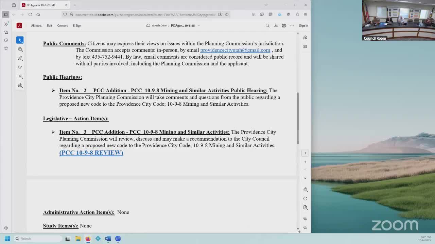435x244 pixels.
Task: Download the PDF document
Action: tap(276, 25)
